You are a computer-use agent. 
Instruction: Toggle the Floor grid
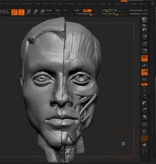point(144,65)
